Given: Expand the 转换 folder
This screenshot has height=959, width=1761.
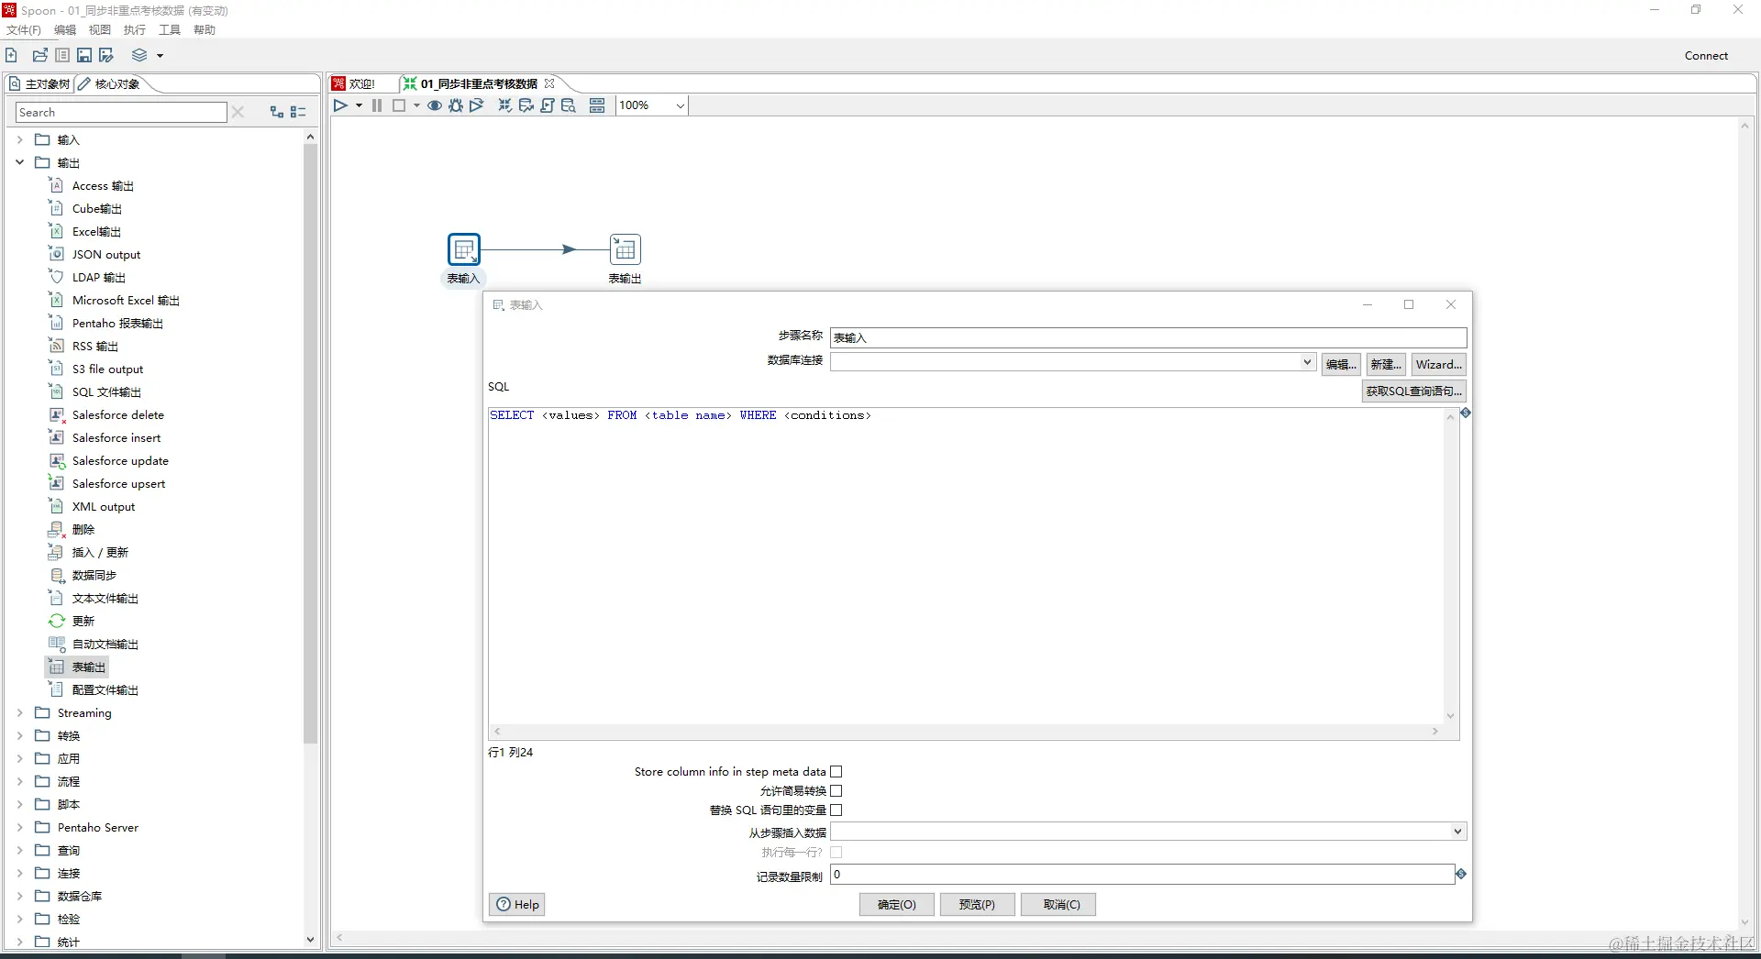Looking at the screenshot, I should coord(19,736).
